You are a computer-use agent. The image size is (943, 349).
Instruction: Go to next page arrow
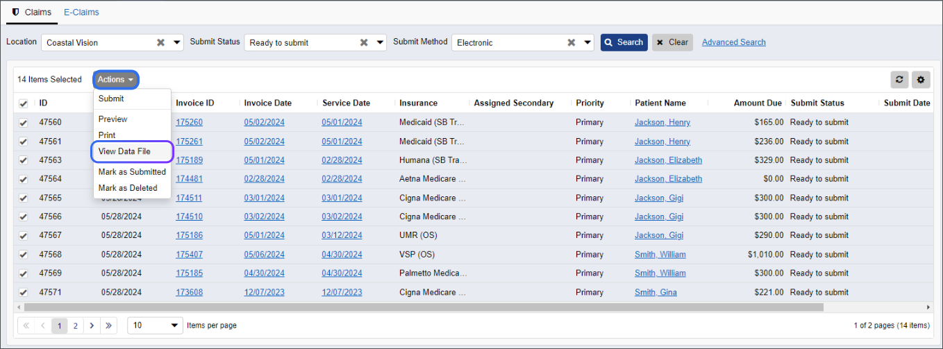click(92, 325)
